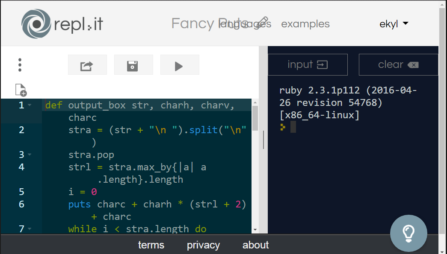Viewport: 447px width, 254px height.
Task: Click editor scrollbar up arrow
Action: click(255, 102)
